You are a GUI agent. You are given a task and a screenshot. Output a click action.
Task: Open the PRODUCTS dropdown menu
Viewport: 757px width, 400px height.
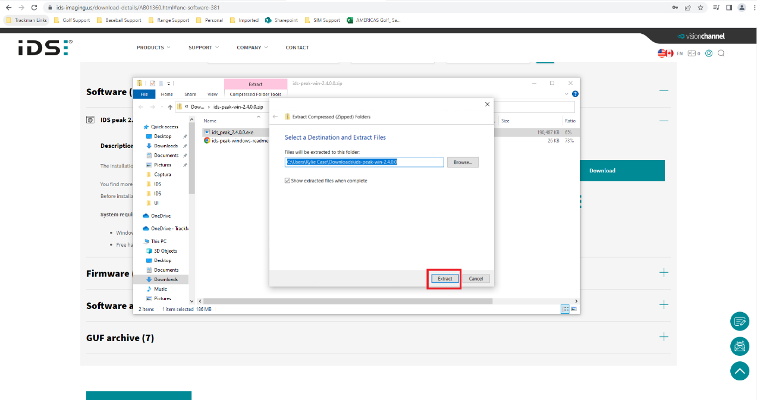click(153, 48)
